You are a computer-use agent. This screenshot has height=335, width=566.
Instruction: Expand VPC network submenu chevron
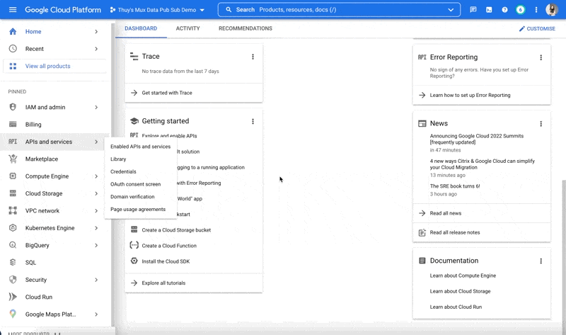tap(96, 210)
